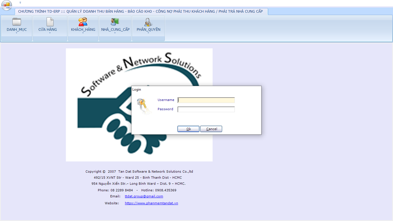The width and height of the screenshot is (393, 221).
Task: Expand the PHÂN_QUYỀN dropdown arrow
Action: [148, 33]
